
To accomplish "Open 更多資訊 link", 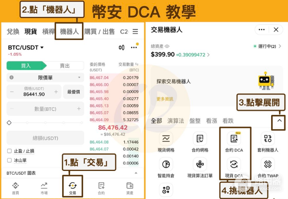I will [165, 99].
